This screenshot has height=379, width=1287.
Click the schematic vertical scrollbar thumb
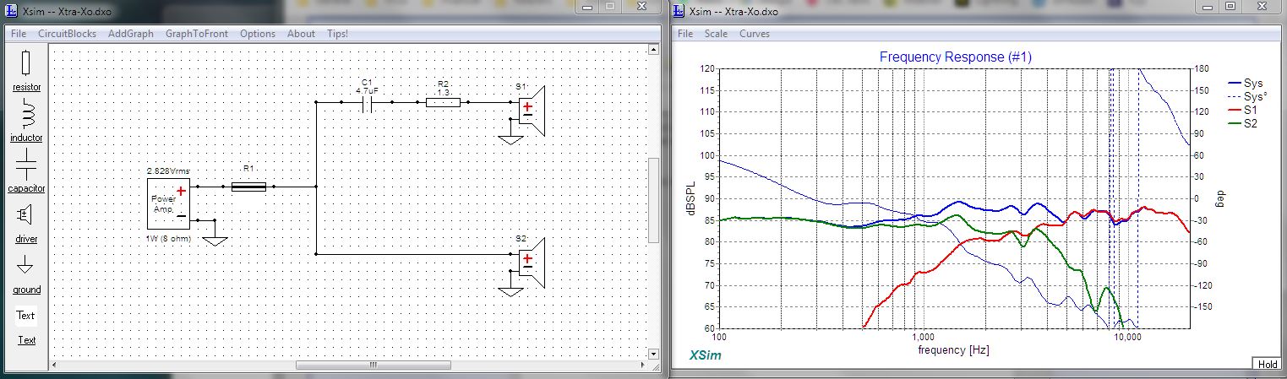653,199
